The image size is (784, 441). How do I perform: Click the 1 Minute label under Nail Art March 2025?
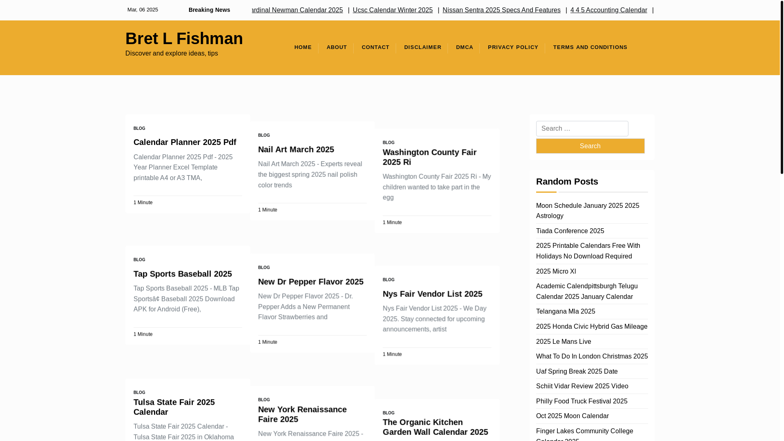tap(267, 210)
